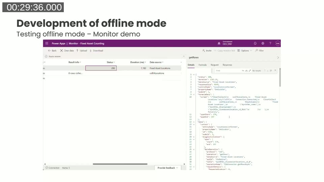Open the help question mark icon
324x182 pixels.
[270, 43]
